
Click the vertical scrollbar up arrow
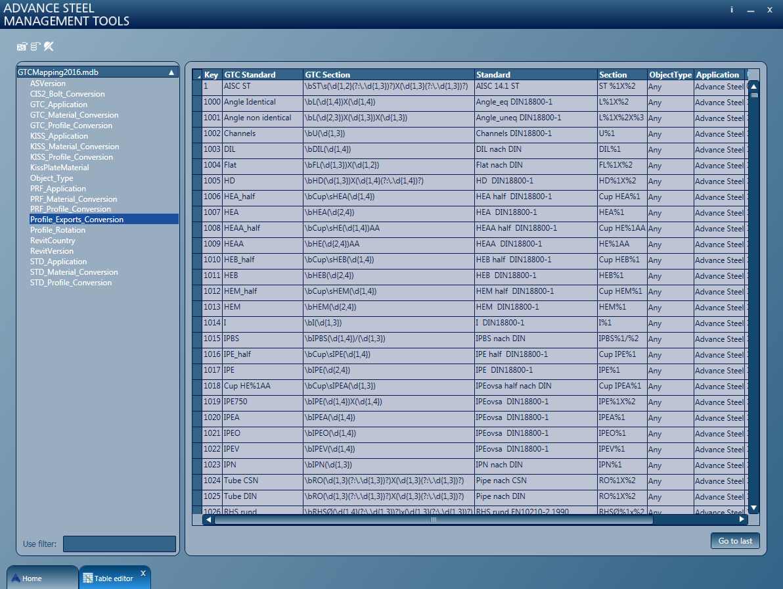point(753,86)
